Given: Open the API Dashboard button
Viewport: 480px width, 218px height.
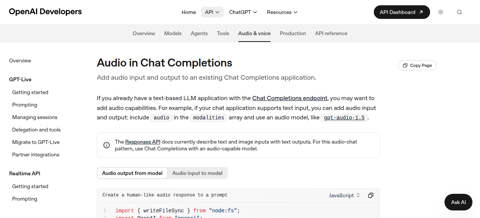Looking at the screenshot, I should [402, 12].
